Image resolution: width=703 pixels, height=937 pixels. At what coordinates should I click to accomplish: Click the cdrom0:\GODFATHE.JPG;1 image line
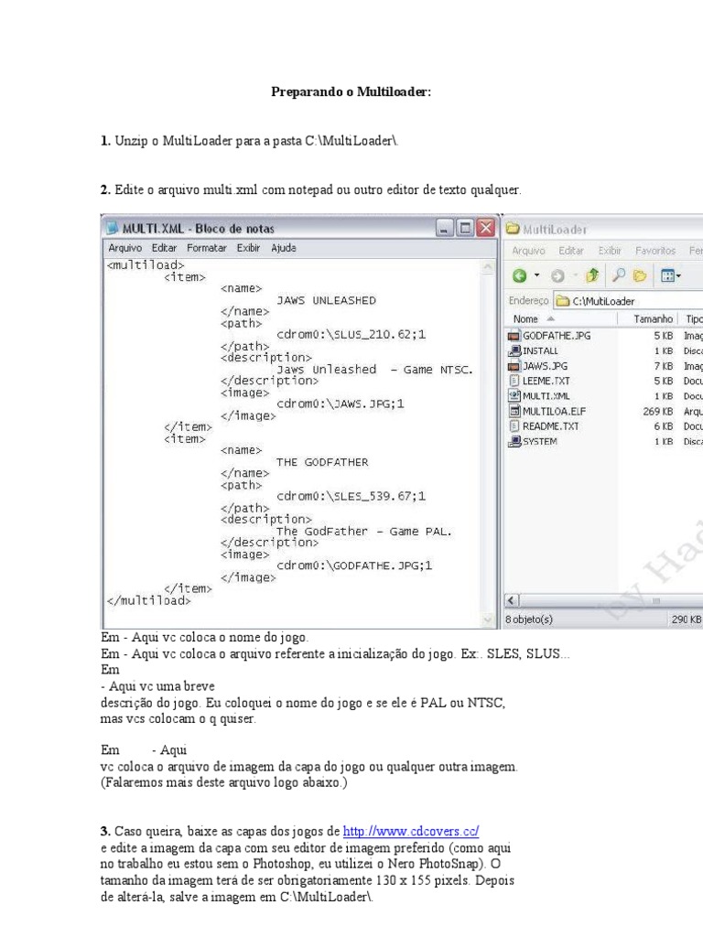[354, 565]
